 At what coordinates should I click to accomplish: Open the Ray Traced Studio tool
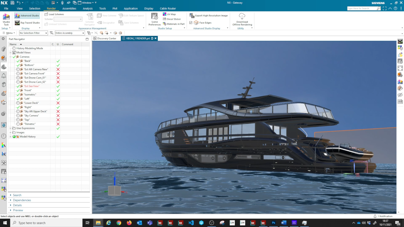click(27, 23)
